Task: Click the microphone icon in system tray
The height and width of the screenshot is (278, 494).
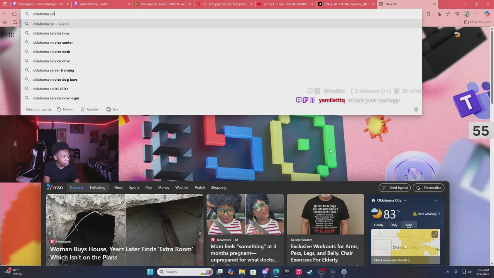Action: 456,272
